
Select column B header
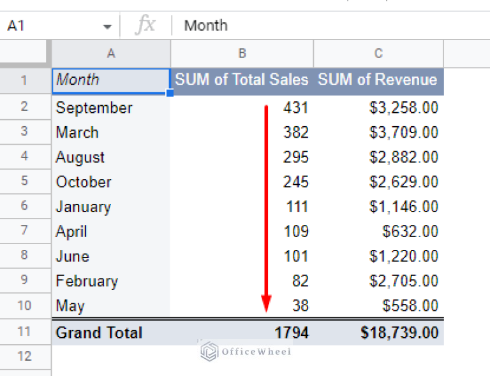click(x=242, y=54)
